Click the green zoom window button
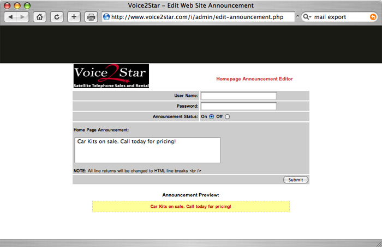Screen dimensions: 382x247 click(27, 5)
